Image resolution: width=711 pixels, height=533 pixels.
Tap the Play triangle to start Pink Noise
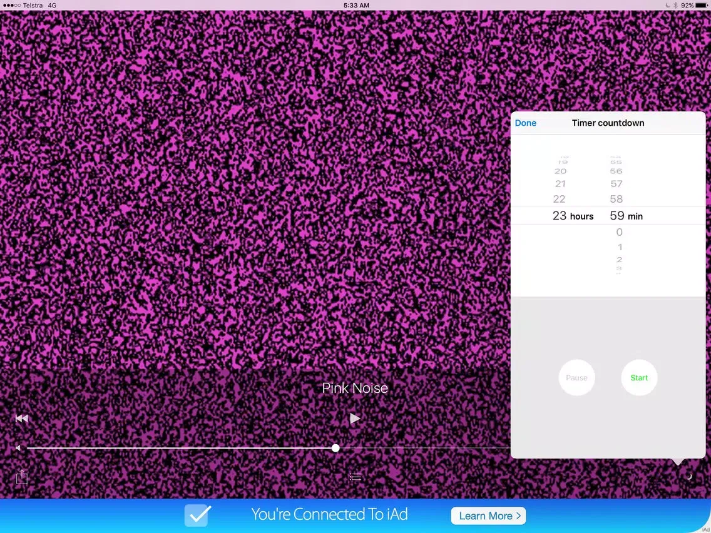point(355,418)
